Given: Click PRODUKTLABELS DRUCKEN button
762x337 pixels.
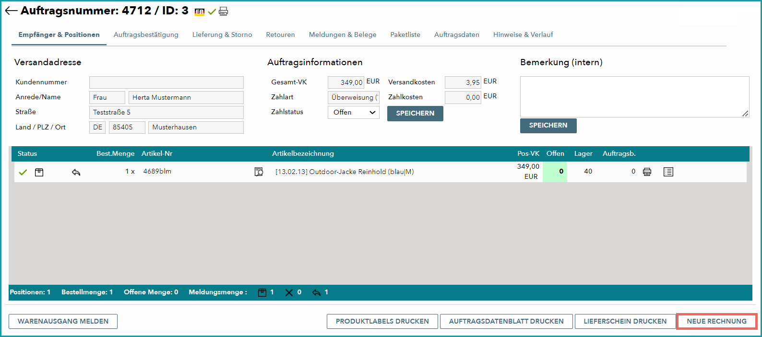Looking at the screenshot, I should click(x=382, y=321).
